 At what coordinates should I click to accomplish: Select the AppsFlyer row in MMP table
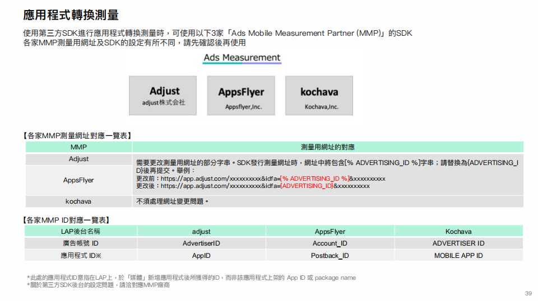(x=78, y=180)
